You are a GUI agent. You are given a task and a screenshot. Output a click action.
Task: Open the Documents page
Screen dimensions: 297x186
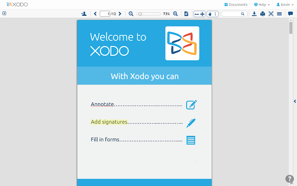(x=236, y=5)
